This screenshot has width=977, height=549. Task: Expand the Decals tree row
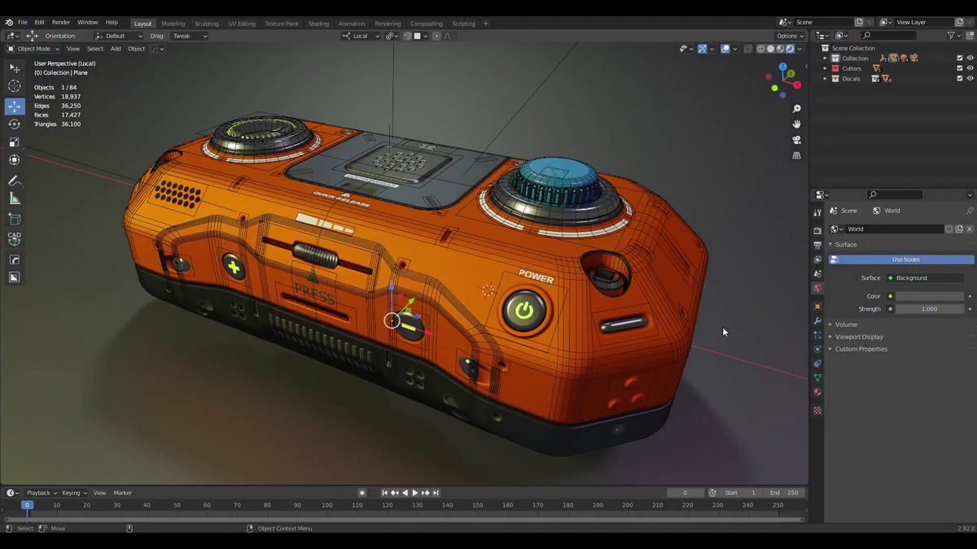tap(825, 79)
